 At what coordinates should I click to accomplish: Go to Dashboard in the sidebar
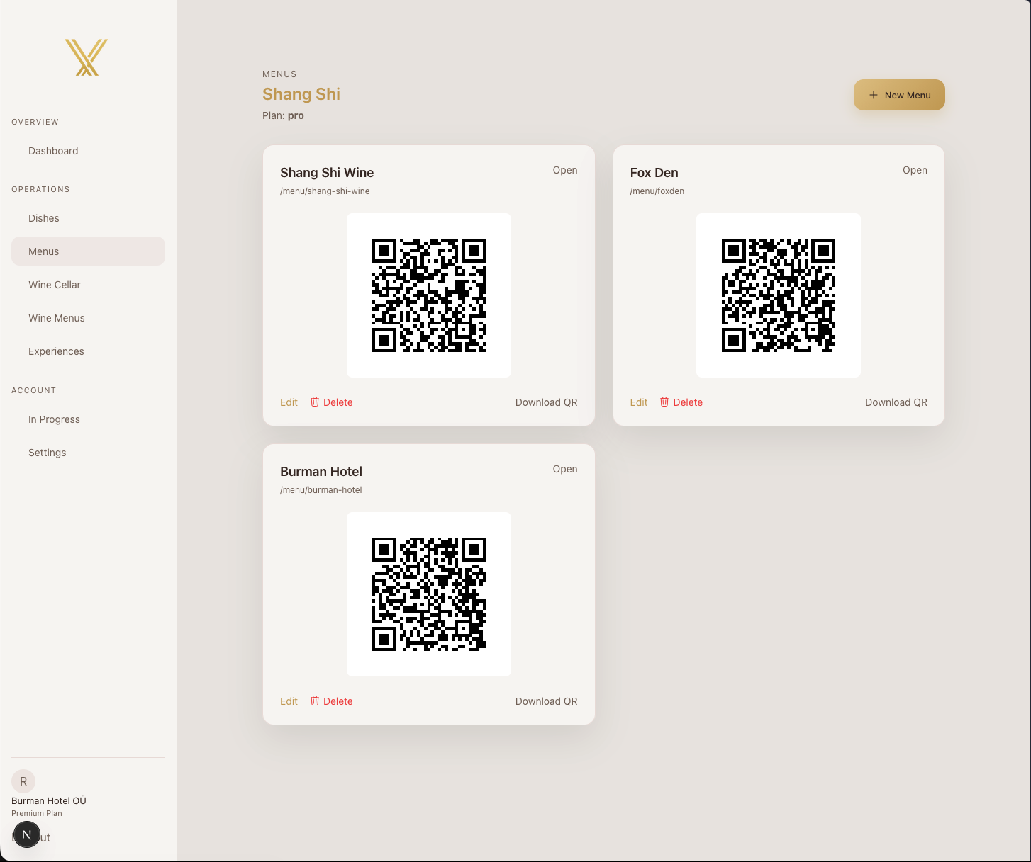(x=88, y=151)
